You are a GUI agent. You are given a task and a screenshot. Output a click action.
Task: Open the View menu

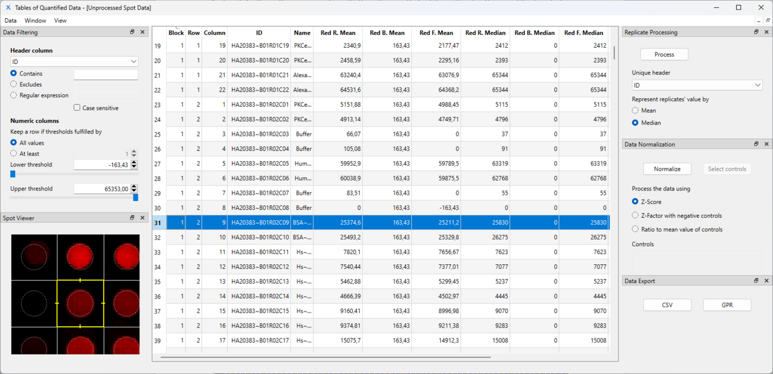(x=60, y=20)
